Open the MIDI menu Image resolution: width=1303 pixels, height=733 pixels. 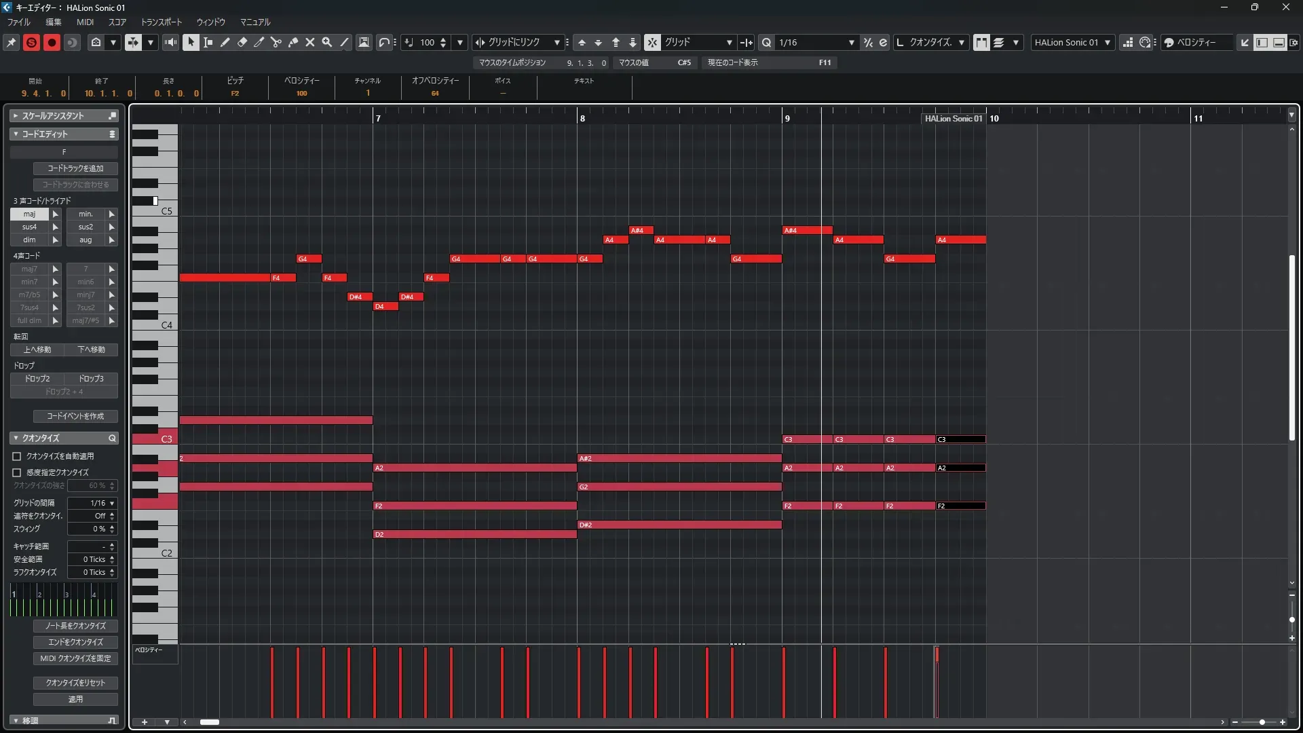pyautogui.click(x=85, y=22)
